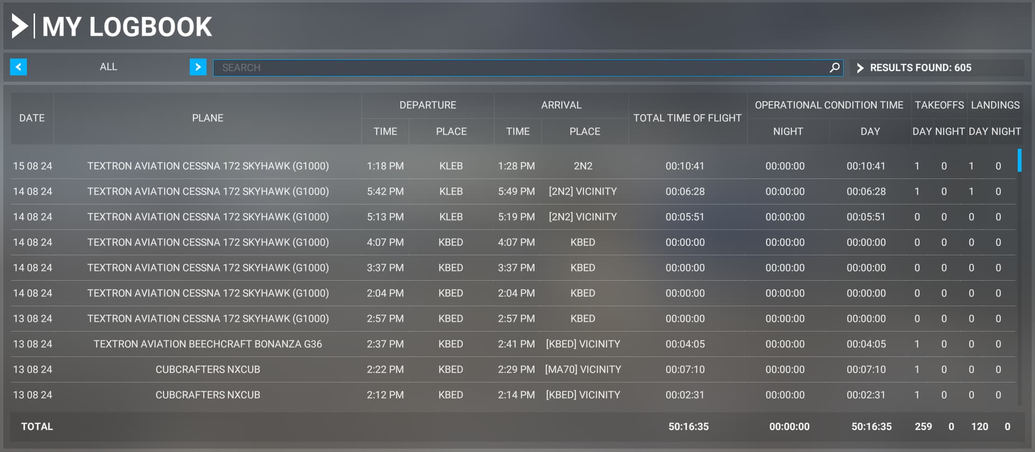
Task: Click the LANDINGS column header
Action: tap(995, 105)
